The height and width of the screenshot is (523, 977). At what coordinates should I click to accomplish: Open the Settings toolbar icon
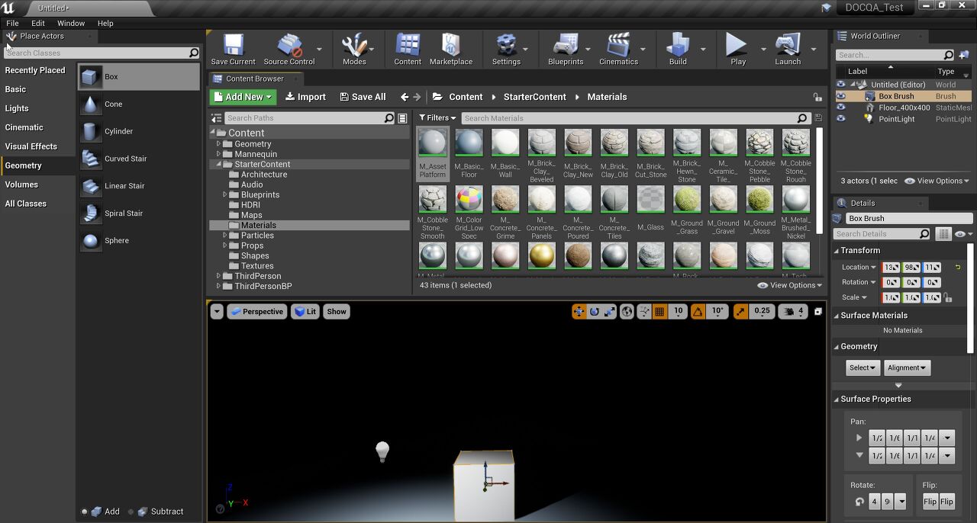pos(506,50)
